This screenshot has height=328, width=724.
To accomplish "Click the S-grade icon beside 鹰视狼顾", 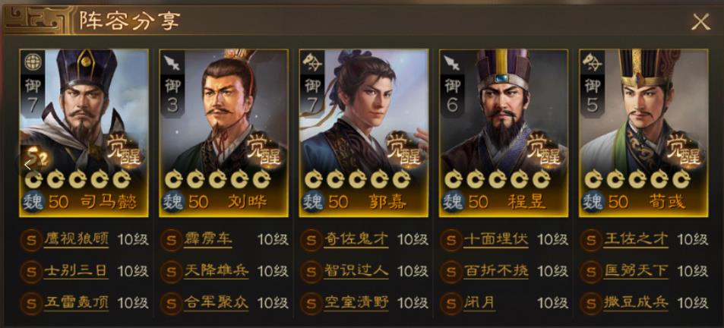I will coord(31,240).
